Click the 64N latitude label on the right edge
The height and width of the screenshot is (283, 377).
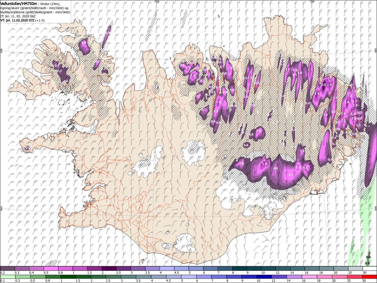(375, 208)
